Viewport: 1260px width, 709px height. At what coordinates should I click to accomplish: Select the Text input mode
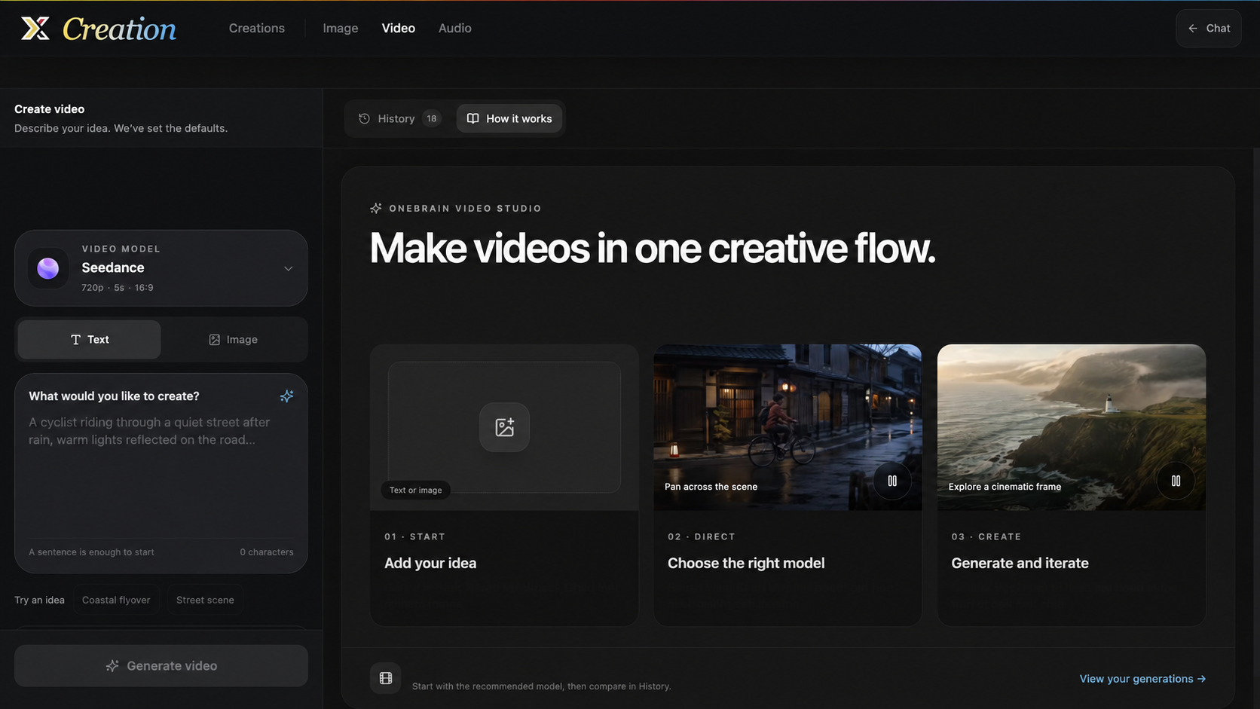(90, 340)
